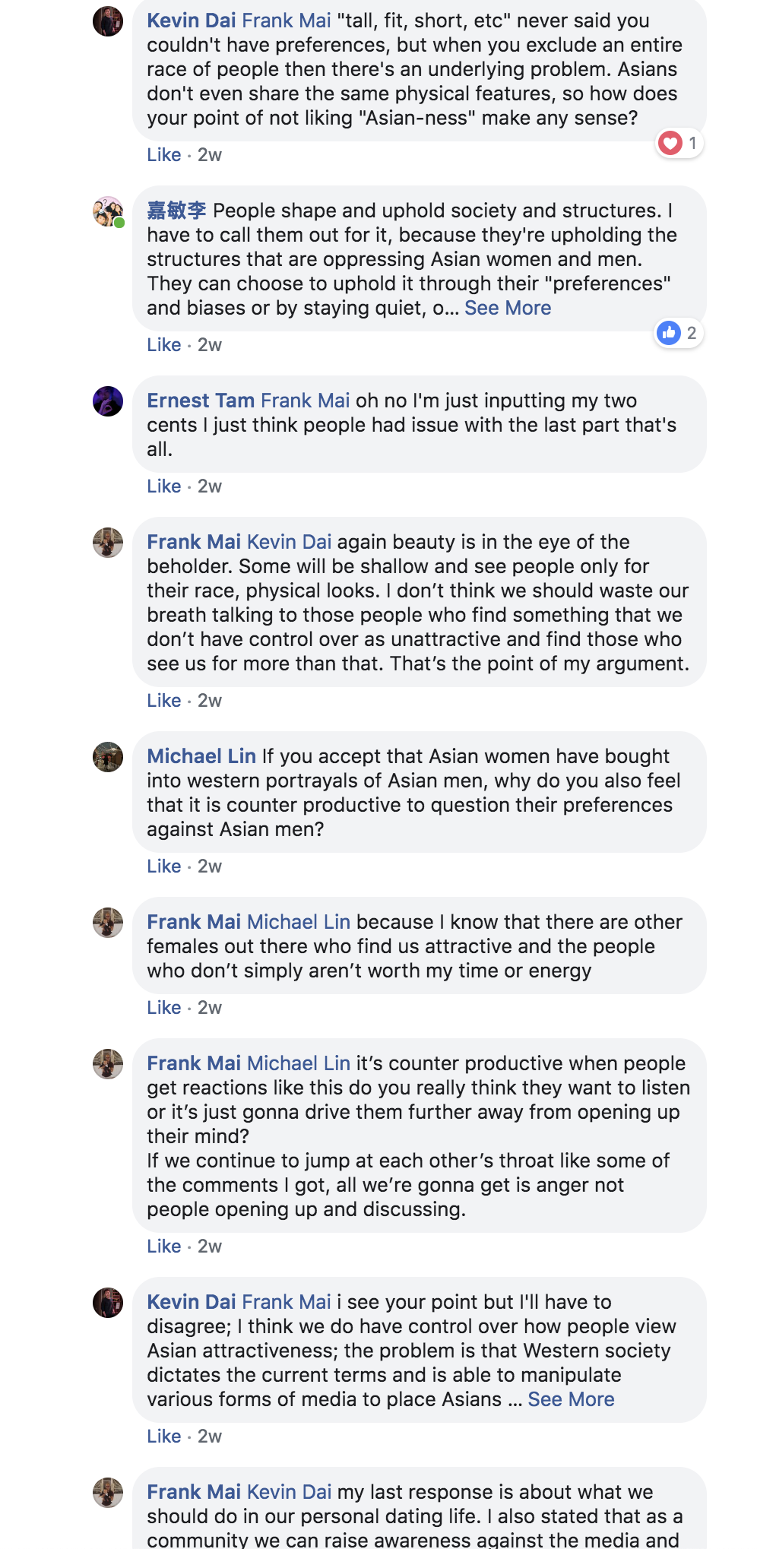Like Kevin Dai's top comment about preferences
The width and height of the screenshot is (757, 1549).
tap(163, 154)
